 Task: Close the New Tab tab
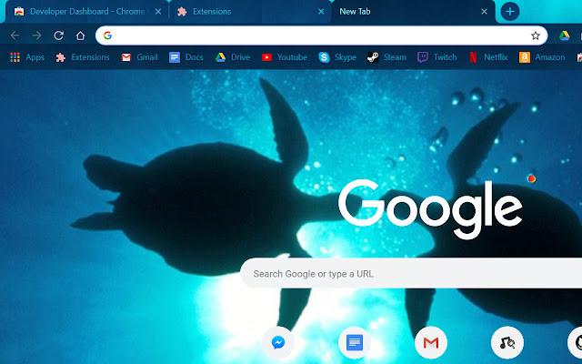click(484, 12)
